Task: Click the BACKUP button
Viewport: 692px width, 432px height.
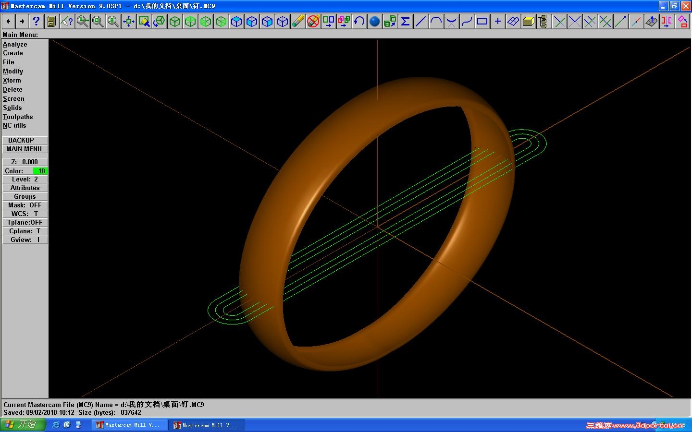Action: click(x=25, y=140)
